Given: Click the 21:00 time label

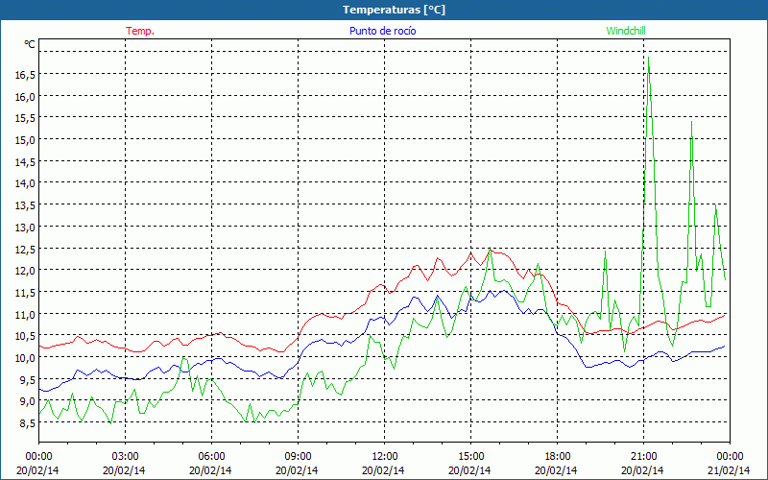Looking at the screenshot, I should click(643, 457).
